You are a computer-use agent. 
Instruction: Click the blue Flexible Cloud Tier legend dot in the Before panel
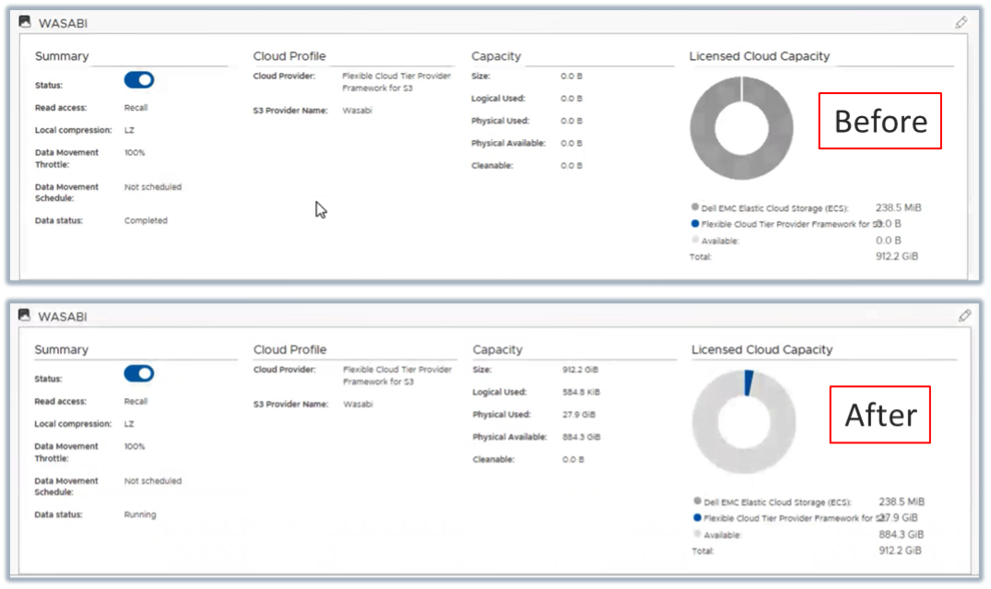click(x=695, y=224)
